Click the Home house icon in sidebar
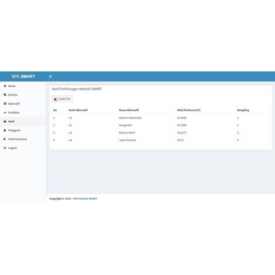Viewport: 275px width, 275px height. 5,86
